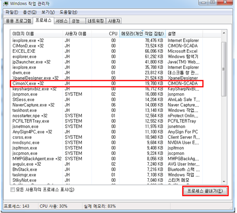Select the taskhost.exe process
Screen dimensions: 237x213
coord(106,110)
